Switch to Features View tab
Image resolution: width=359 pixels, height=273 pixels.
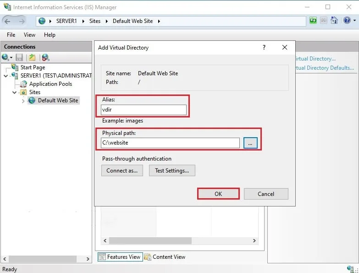point(120,257)
